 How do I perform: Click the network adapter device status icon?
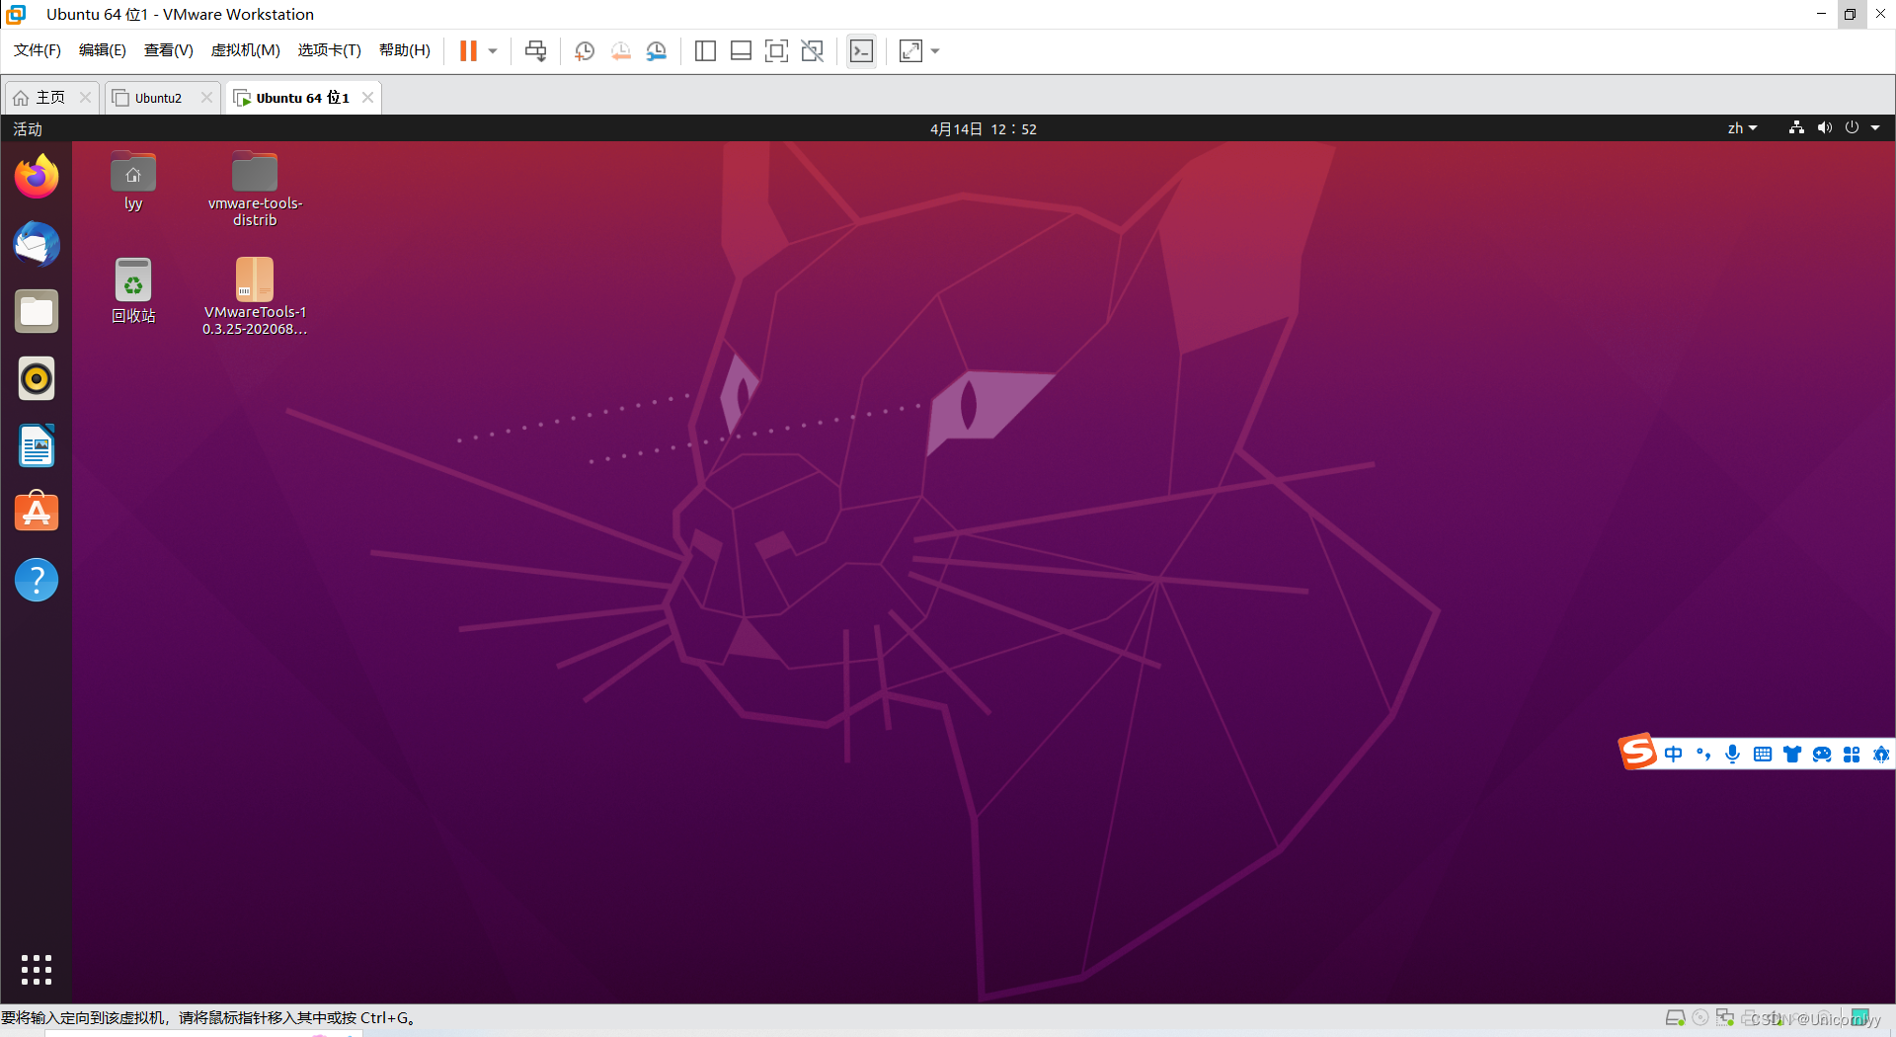[x=1725, y=1018]
